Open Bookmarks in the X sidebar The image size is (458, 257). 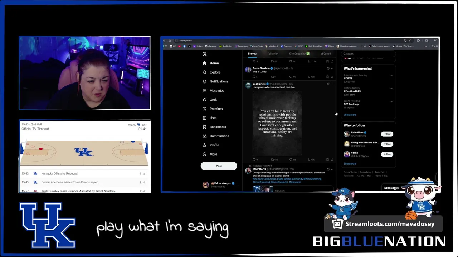click(x=214, y=127)
